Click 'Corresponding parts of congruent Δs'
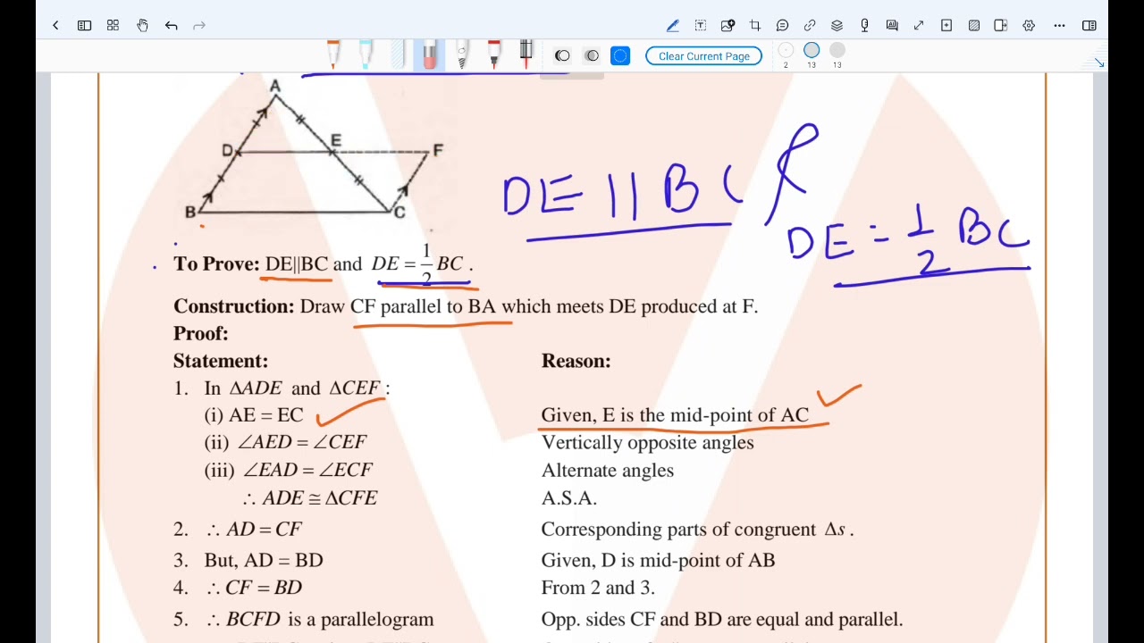This screenshot has height=643, width=1144. pos(698,530)
